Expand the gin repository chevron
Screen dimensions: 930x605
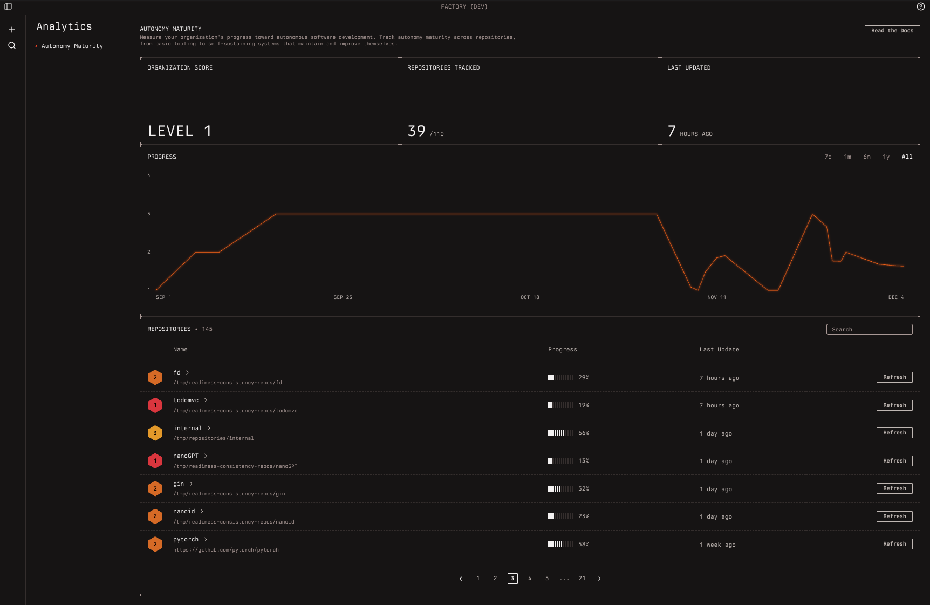click(191, 484)
